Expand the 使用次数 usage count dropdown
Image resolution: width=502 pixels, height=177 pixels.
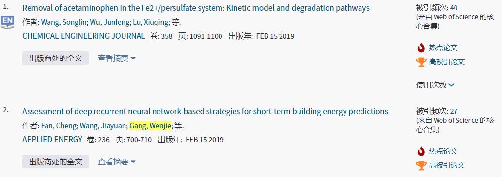point(435,85)
